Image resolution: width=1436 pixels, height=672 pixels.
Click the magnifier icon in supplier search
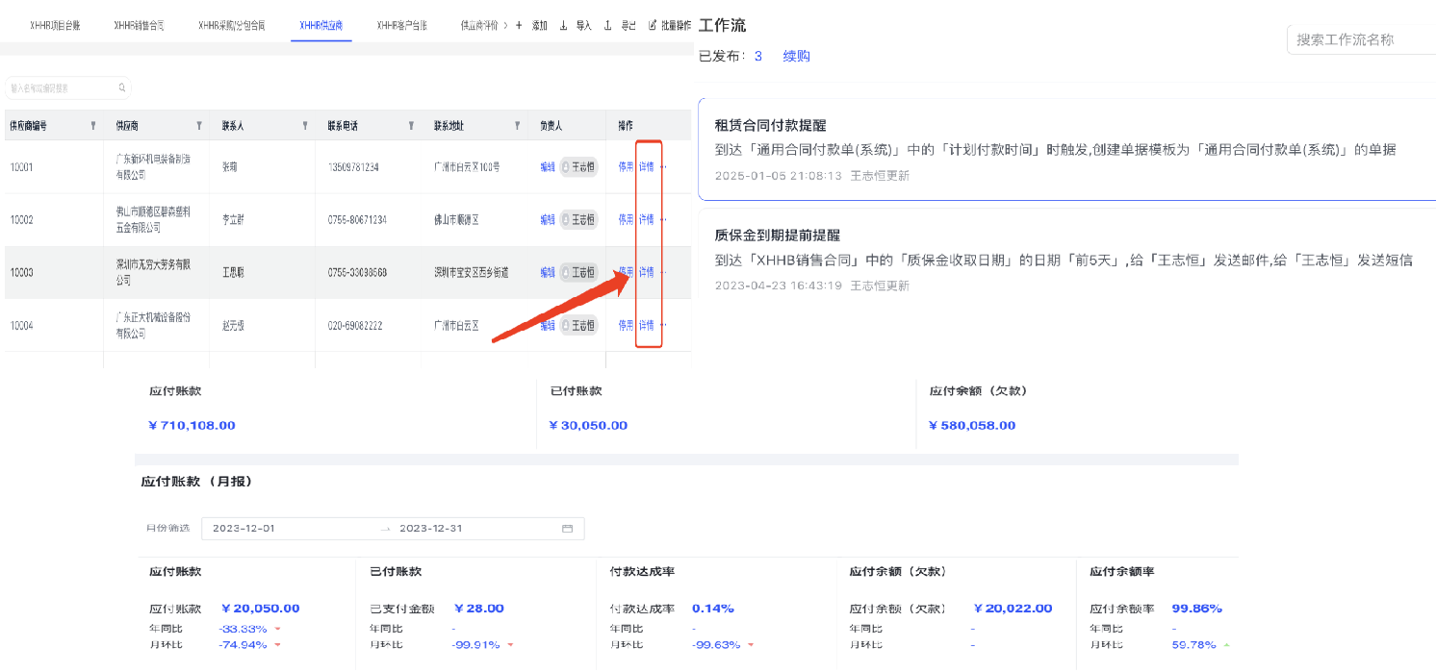(122, 88)
